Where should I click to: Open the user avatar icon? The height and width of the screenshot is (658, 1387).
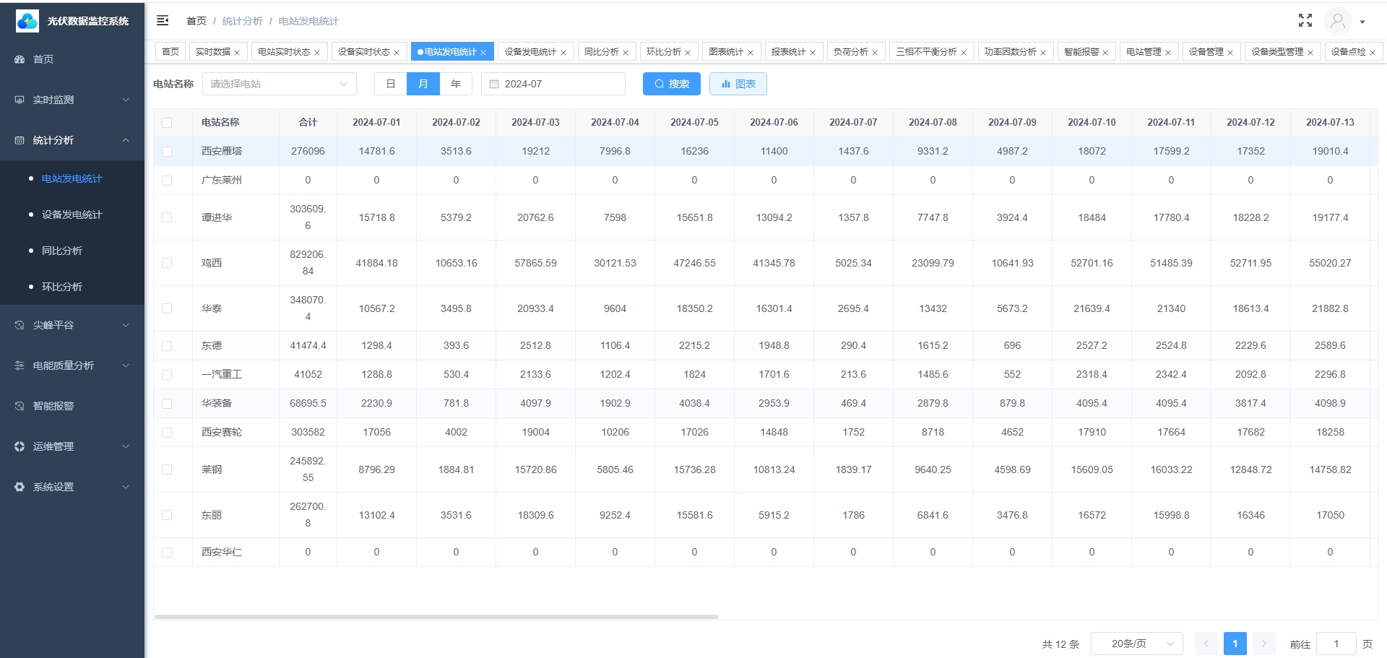tap(1337, 21)
